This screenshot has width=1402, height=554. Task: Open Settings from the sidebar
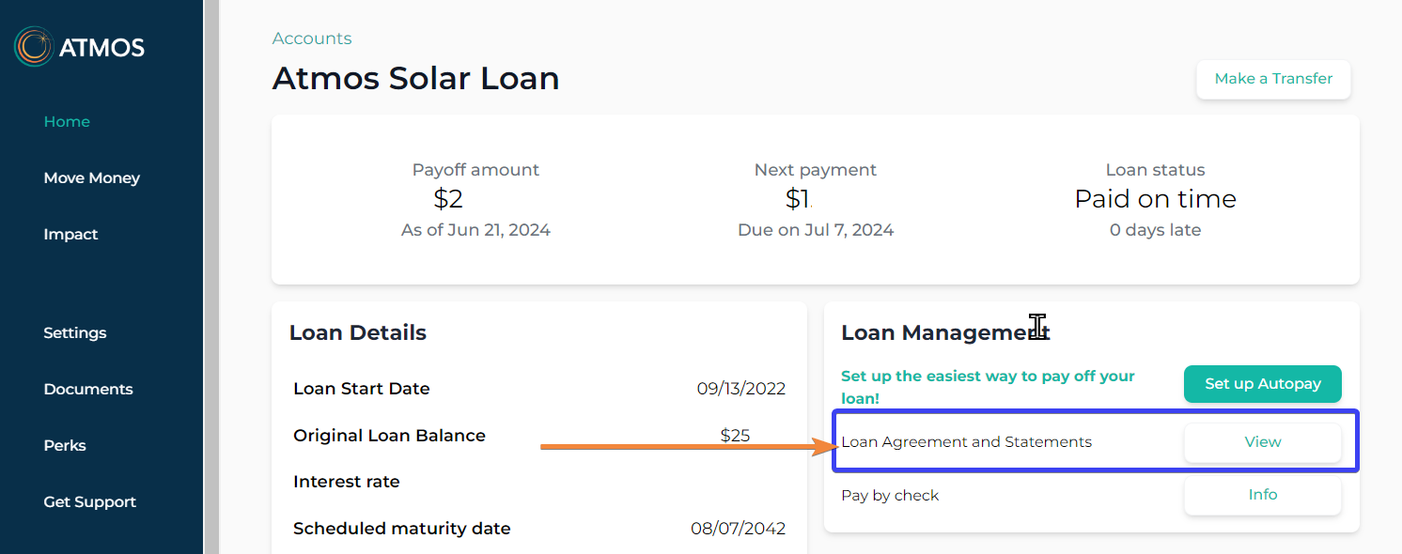tap(74, 333)
